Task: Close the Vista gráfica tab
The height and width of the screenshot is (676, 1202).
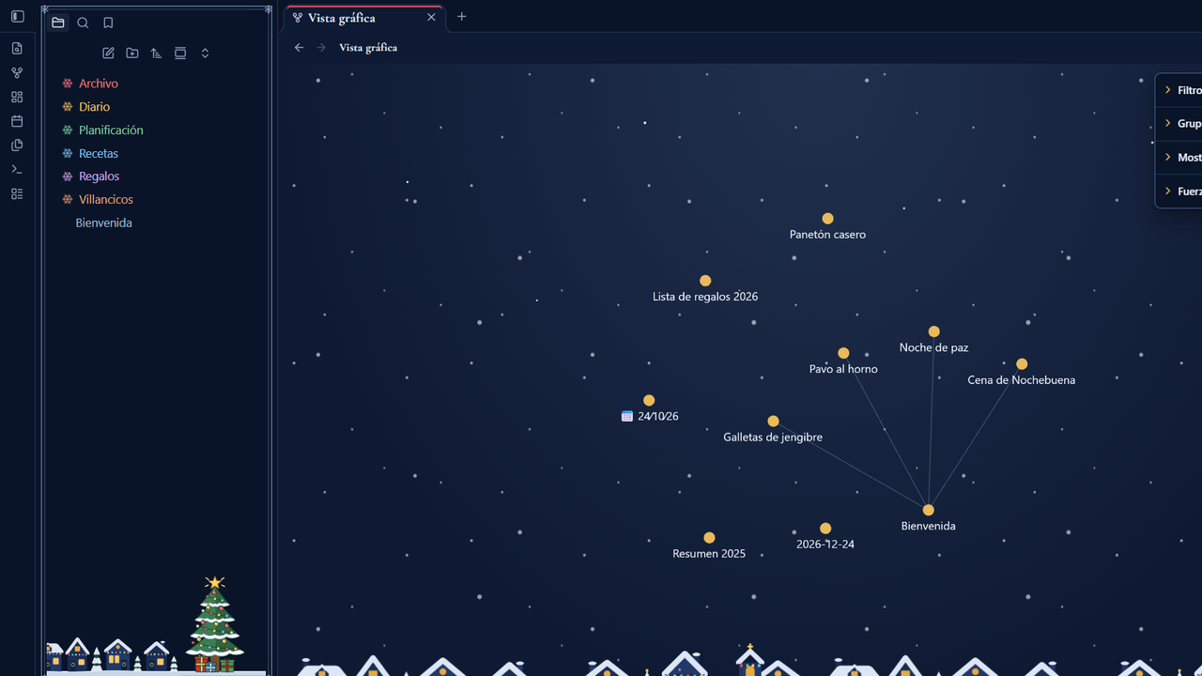Action: point(431,18)
